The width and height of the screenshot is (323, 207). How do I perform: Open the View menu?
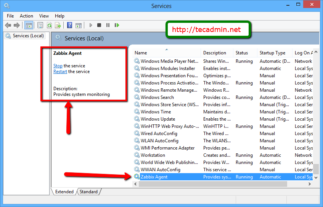[44, 16]
